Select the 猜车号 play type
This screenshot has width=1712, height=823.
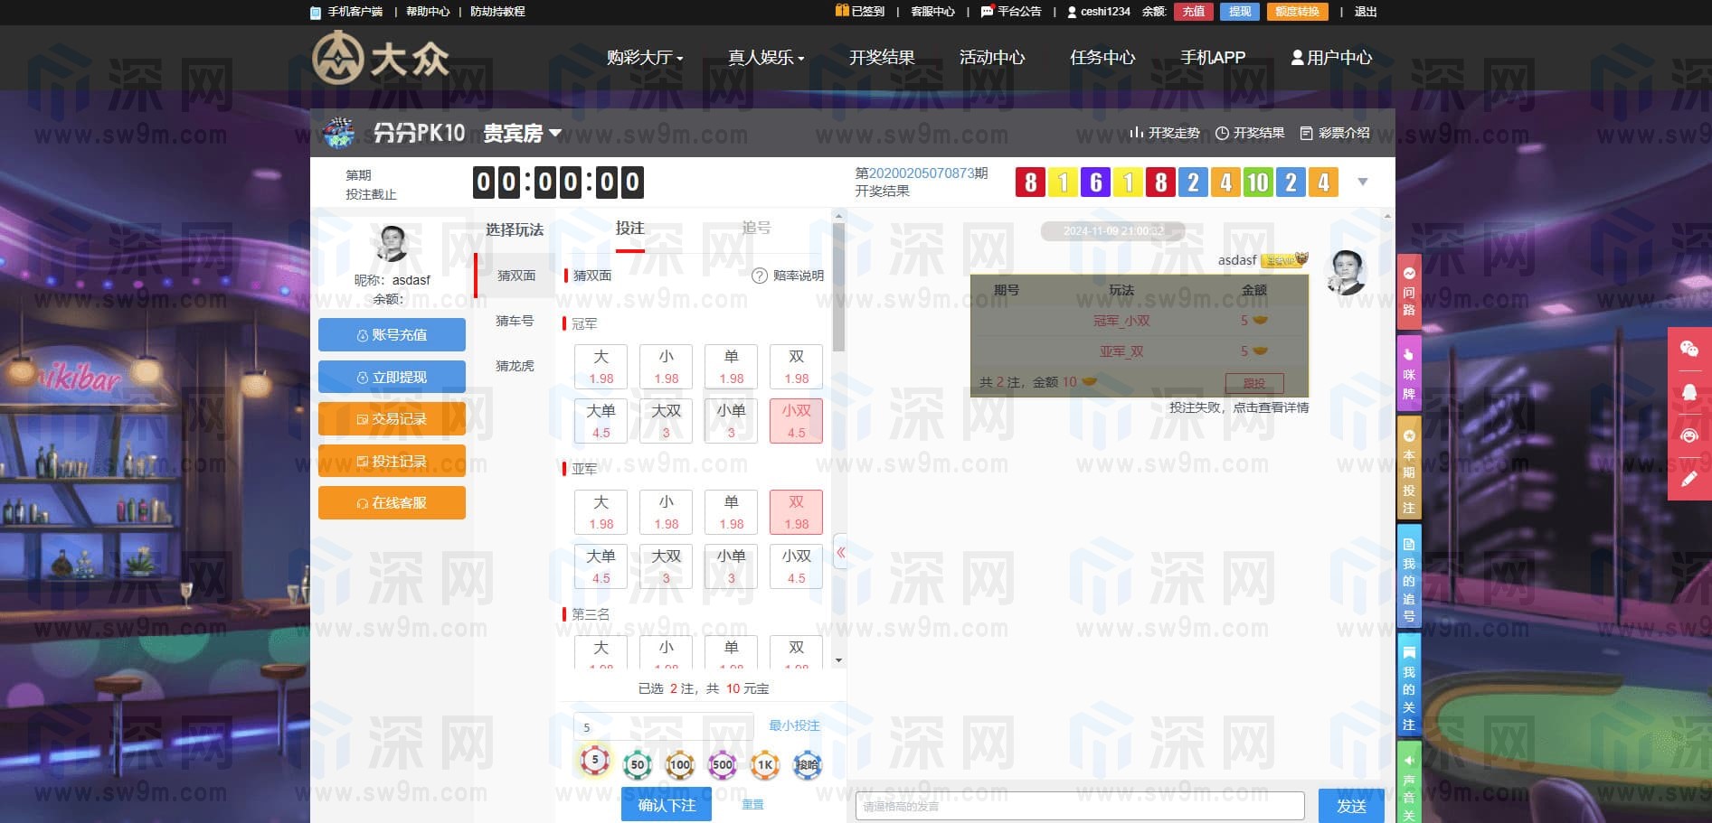point(515,321)
